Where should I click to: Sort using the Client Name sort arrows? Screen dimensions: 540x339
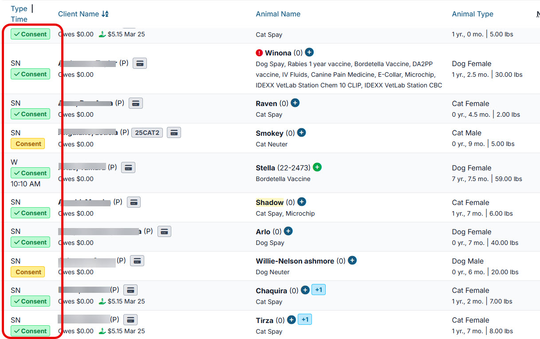coord(105,14)
